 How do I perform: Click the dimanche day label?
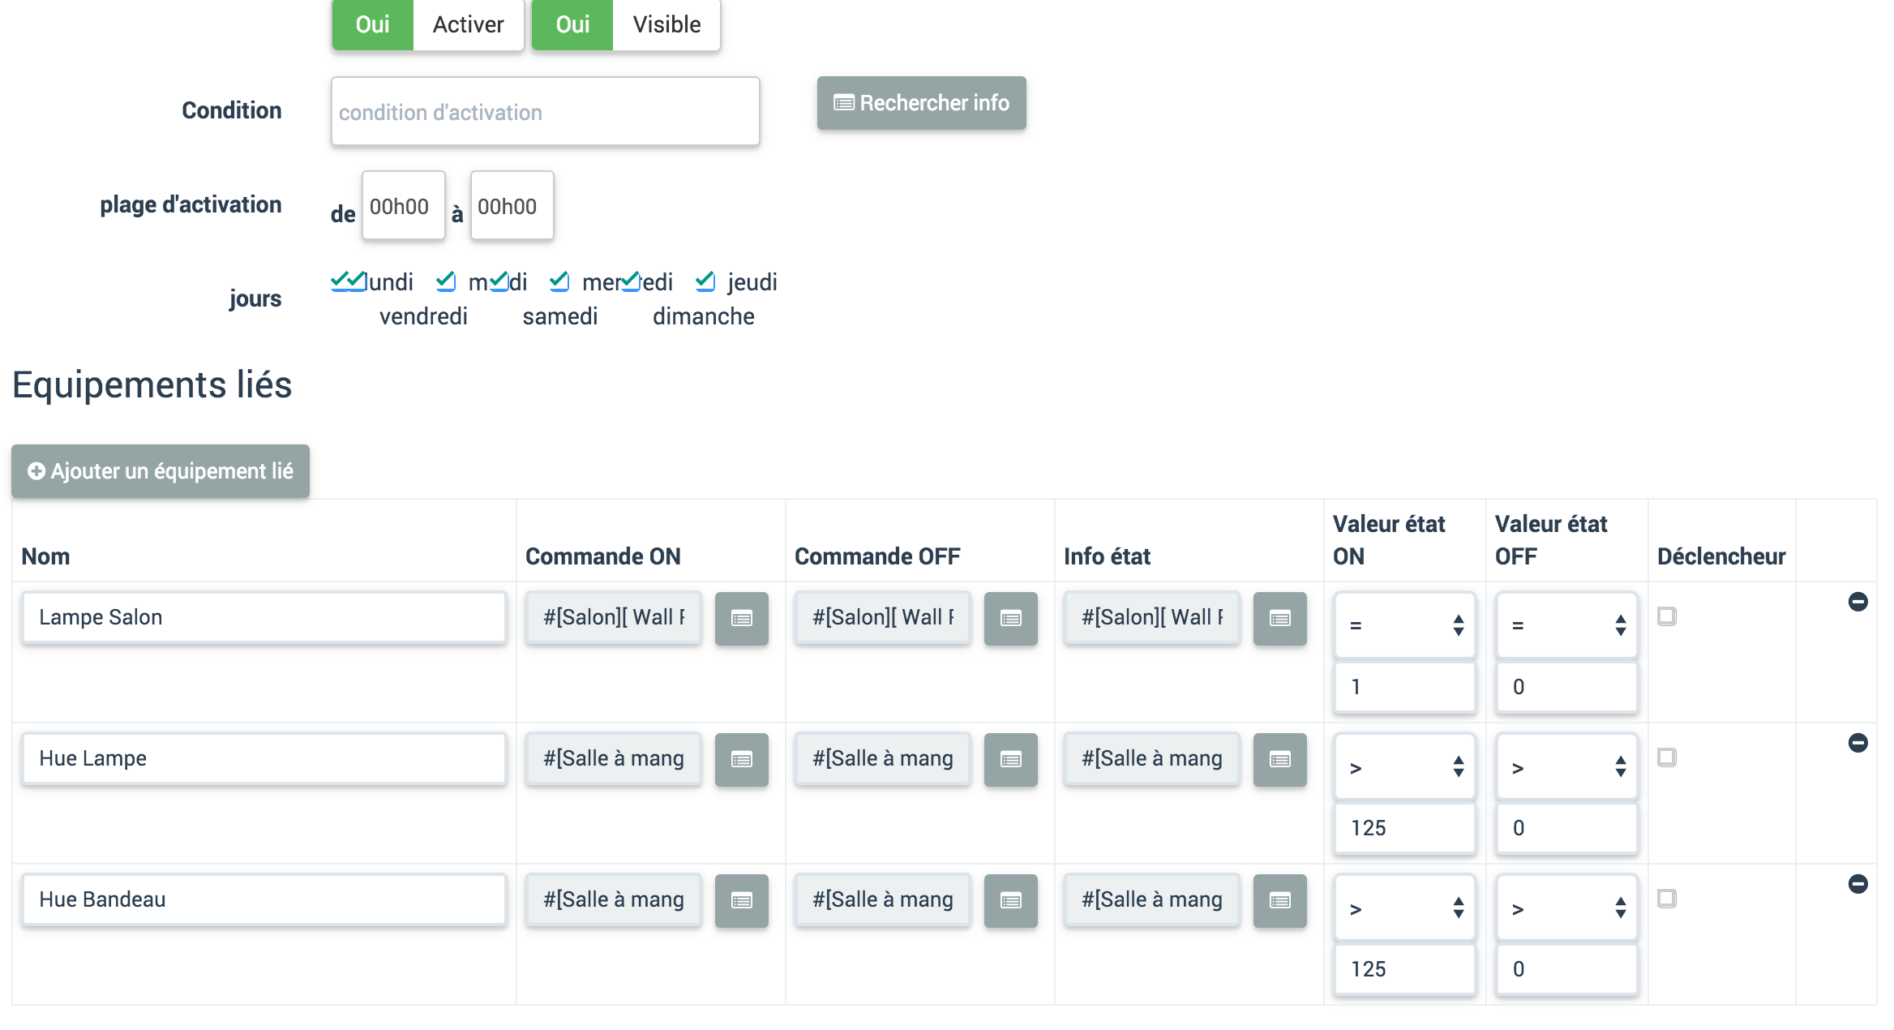704,316
